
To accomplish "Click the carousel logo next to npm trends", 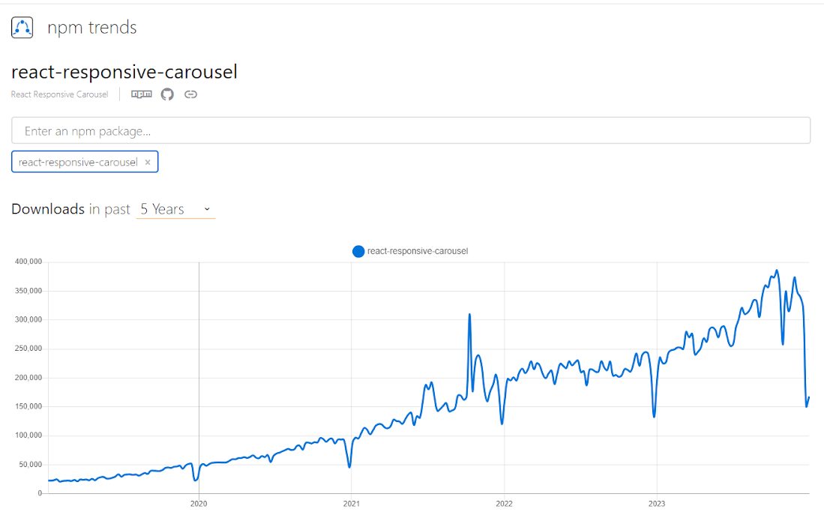I will click(x=22, y=27).
